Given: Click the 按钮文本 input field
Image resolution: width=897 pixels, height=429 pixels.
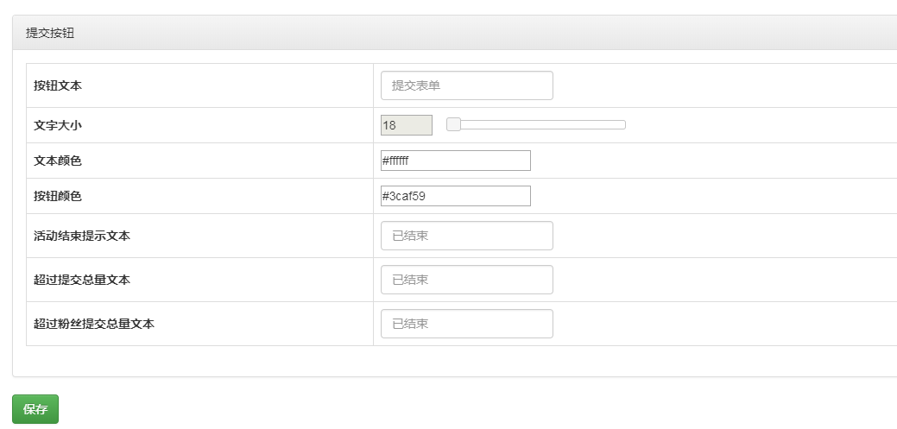Looking at the screenshot, I should (467, 85).
